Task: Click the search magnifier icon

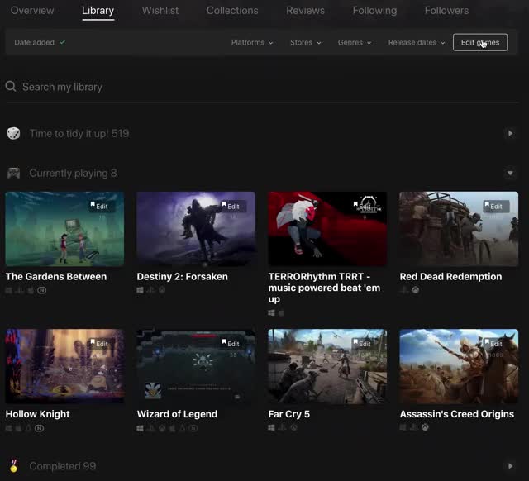Action: click(x=11, y=86)
